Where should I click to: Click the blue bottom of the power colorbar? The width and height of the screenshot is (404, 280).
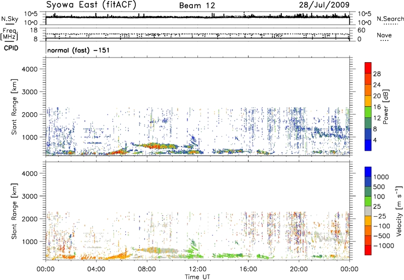click(368, 145)
